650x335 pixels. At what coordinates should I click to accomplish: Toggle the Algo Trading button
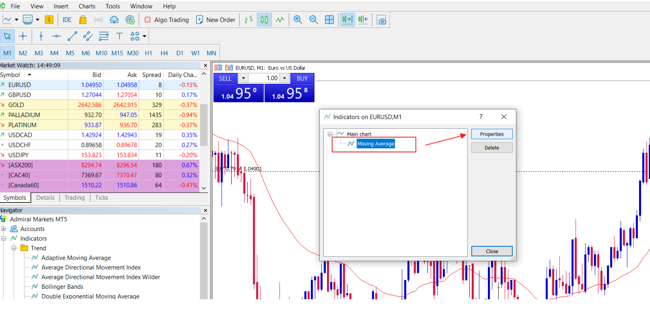click(x=167, y=20)
